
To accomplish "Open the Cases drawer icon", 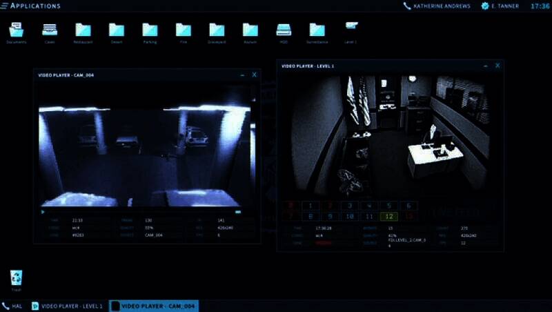I will click(50, 30).
